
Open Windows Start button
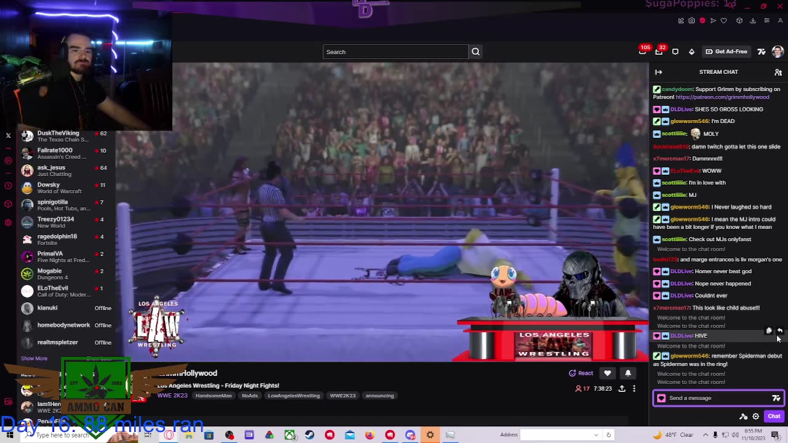(x=10, y=435)
